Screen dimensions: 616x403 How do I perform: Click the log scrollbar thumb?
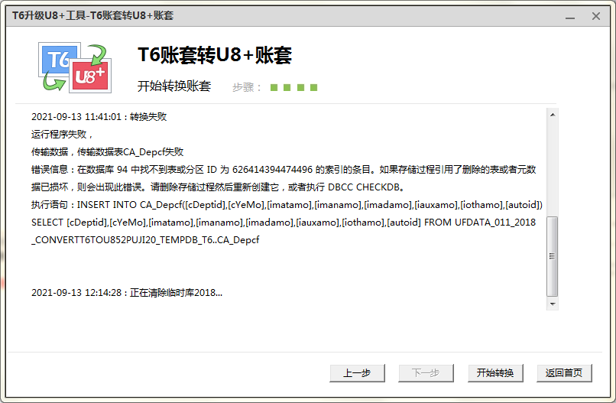click(553, 256)
